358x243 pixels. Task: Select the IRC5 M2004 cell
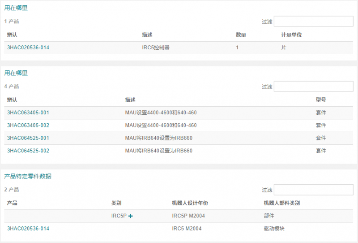187,229
